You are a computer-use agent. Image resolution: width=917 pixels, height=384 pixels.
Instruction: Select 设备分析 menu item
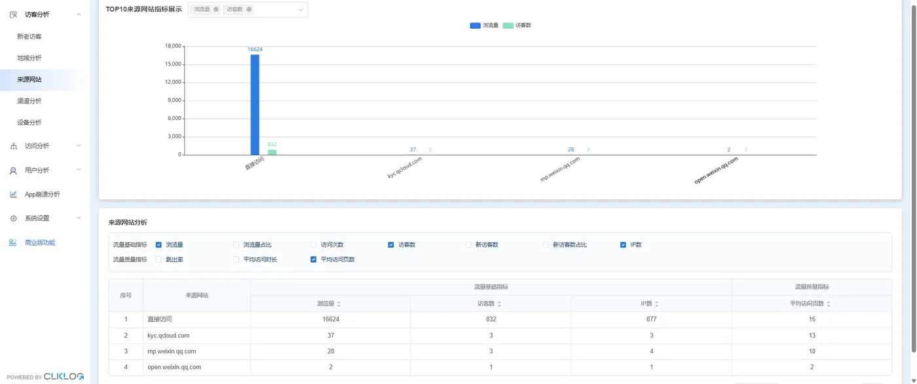click(x=29, y=123)
